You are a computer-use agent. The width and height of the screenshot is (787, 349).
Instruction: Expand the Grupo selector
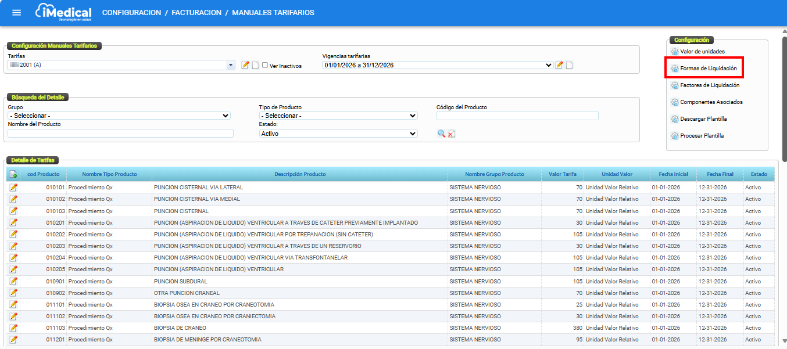[x=119, y=116]
